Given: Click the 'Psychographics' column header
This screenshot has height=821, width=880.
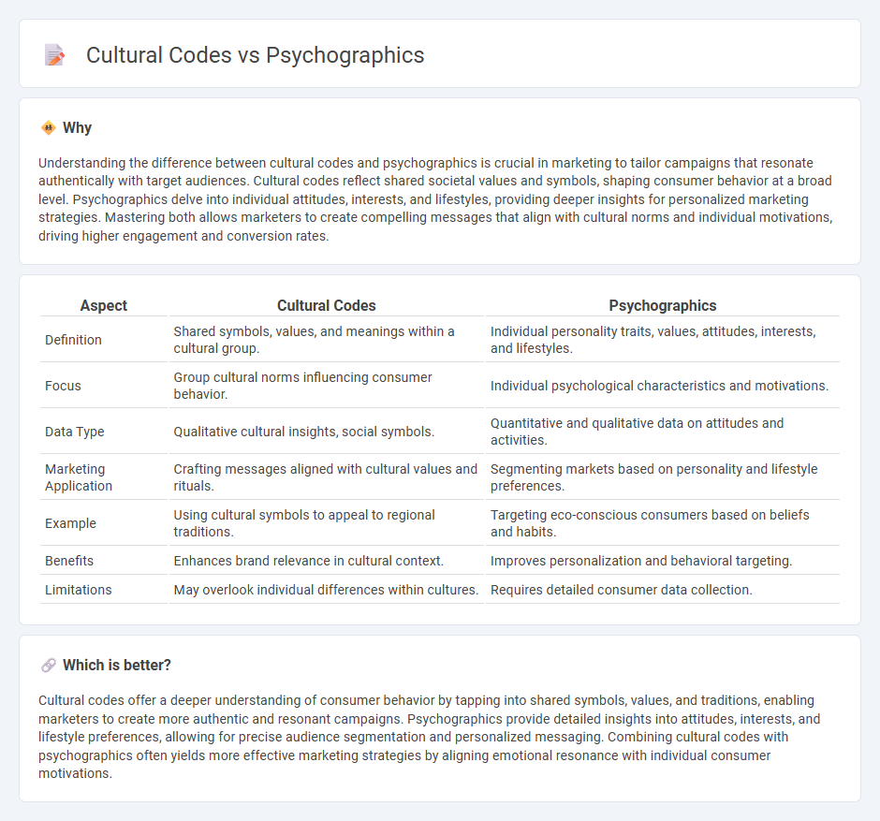Looking at the screenshot, I should click(x=662, y=305).
